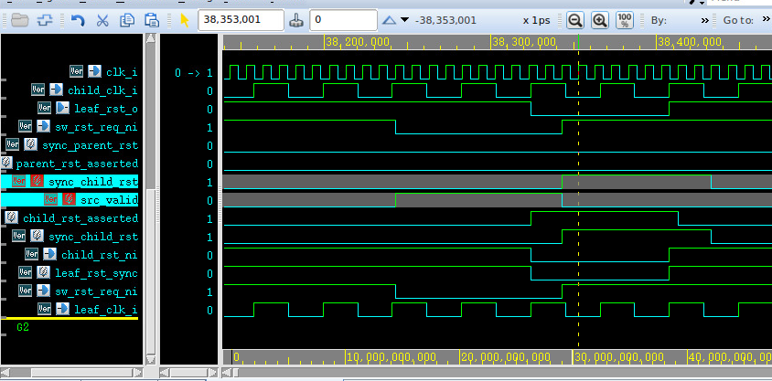Select the parent_rst_asserted signal name

click(77, 164)
